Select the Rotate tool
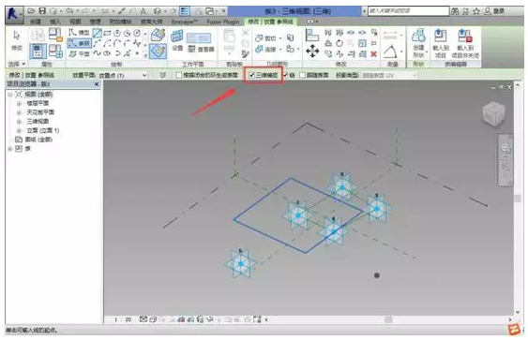 339,43
